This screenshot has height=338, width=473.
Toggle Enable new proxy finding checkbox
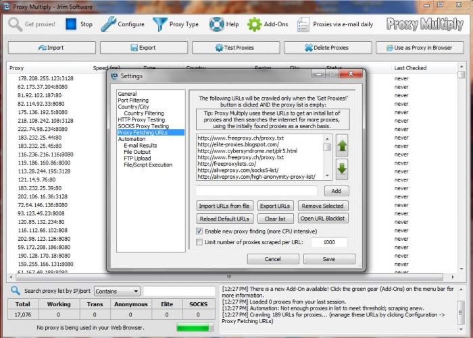(199, 231)
